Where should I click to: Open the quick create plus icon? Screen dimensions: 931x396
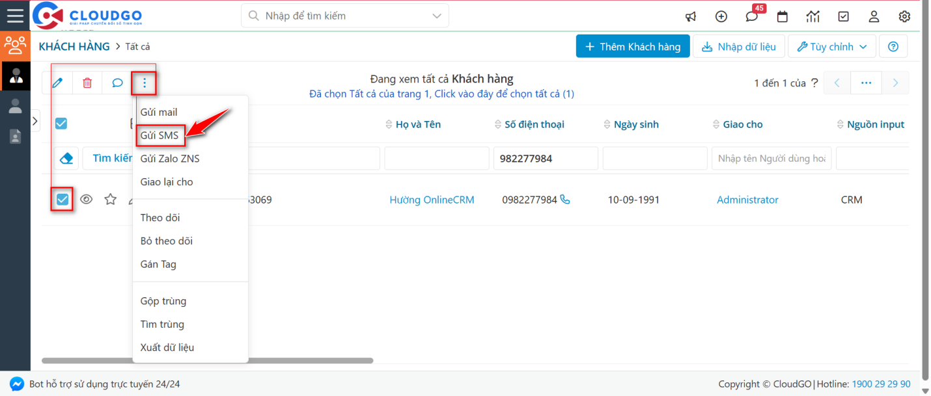coord(721,16)
